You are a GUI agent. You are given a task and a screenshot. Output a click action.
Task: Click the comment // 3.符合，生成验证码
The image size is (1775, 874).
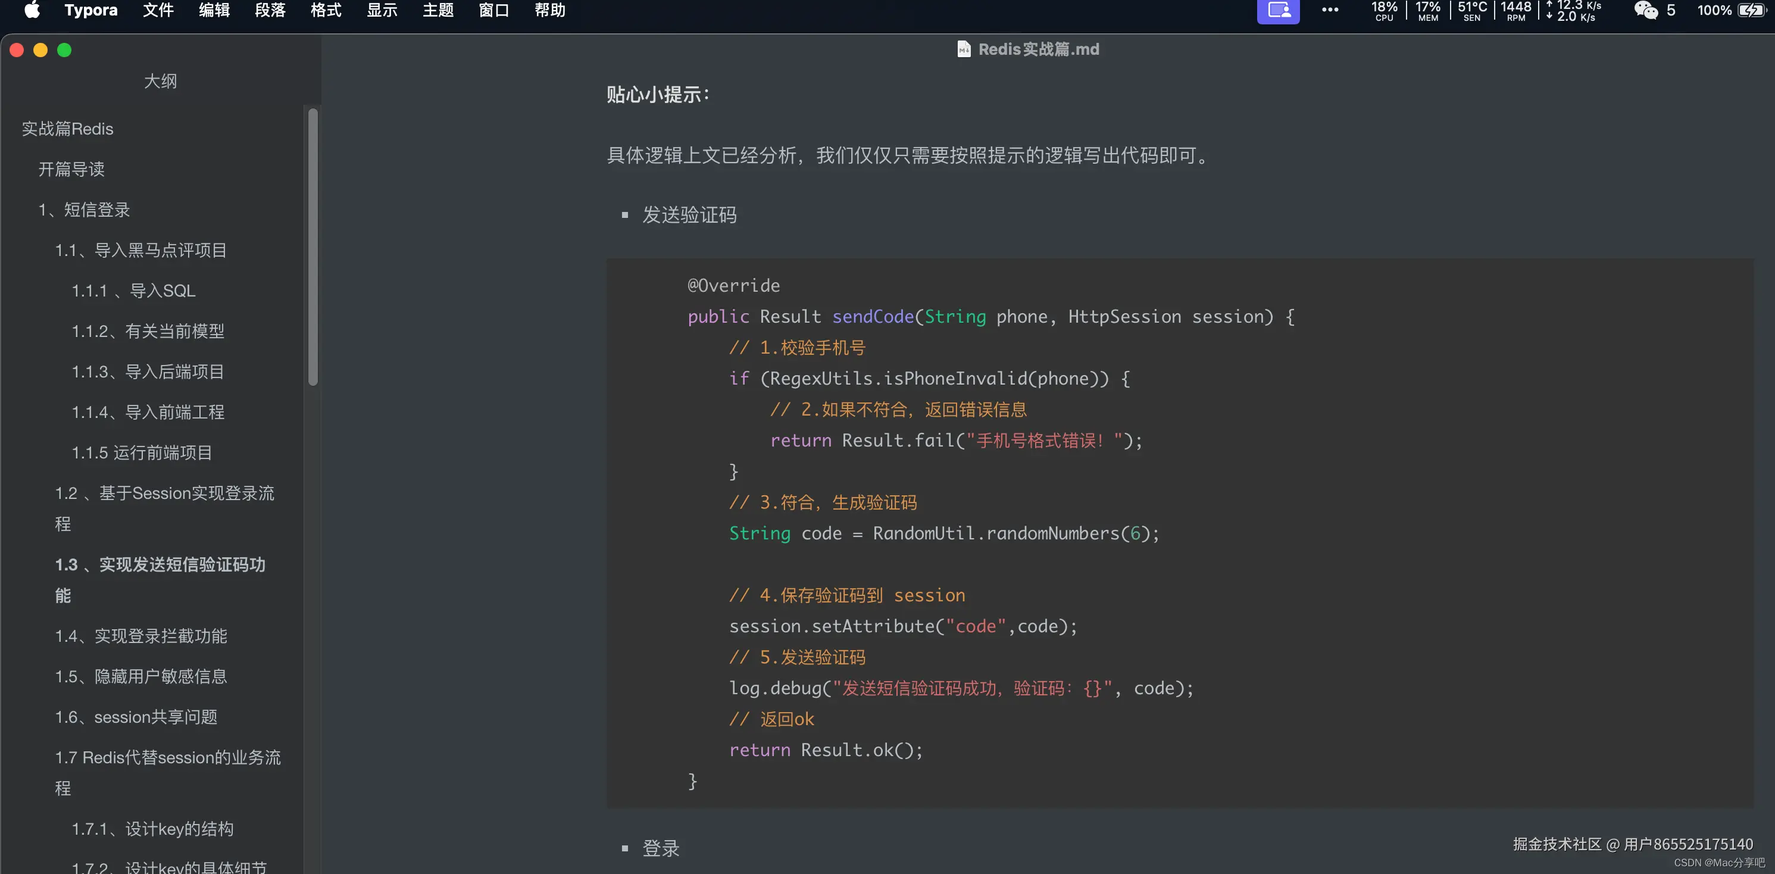tap(823, 502)
